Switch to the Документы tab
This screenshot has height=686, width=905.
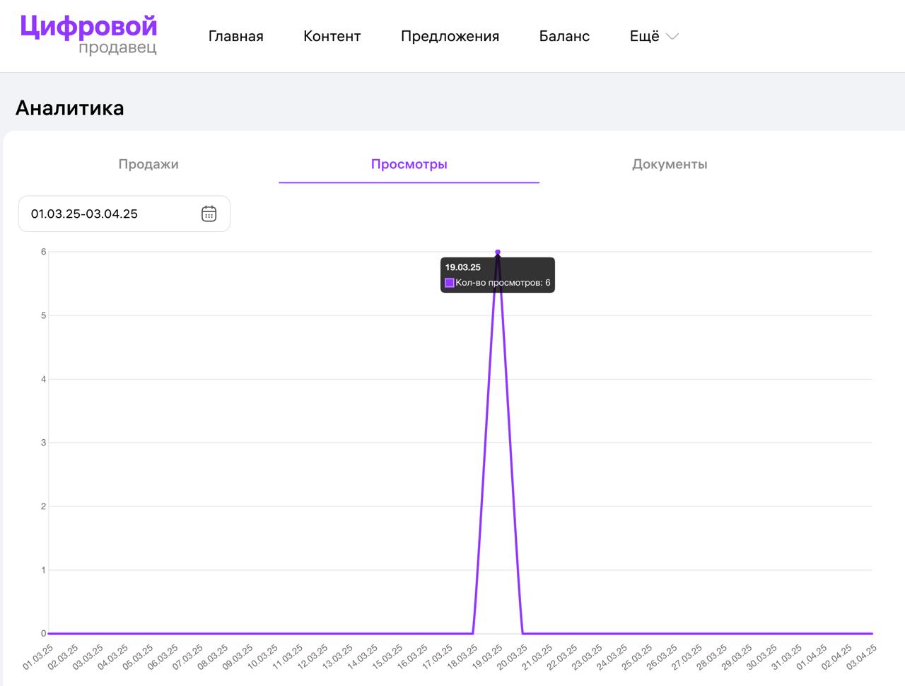click(x=669, y=164)
